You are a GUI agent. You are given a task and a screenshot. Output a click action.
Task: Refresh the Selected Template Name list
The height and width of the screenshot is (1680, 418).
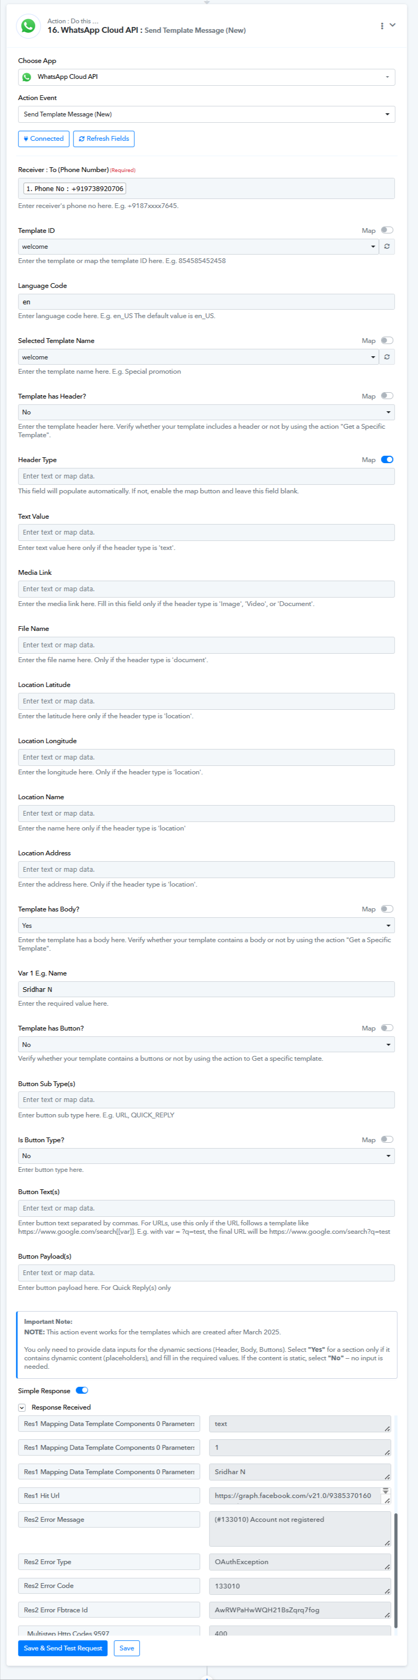point(387,357)
